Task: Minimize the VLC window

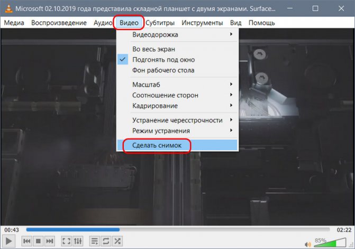Action: [x=289, y=8]
